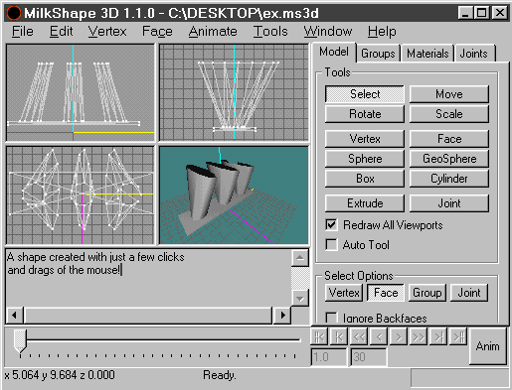
Task: Select the Extrude tool button
Action: [x=365, y=203]
